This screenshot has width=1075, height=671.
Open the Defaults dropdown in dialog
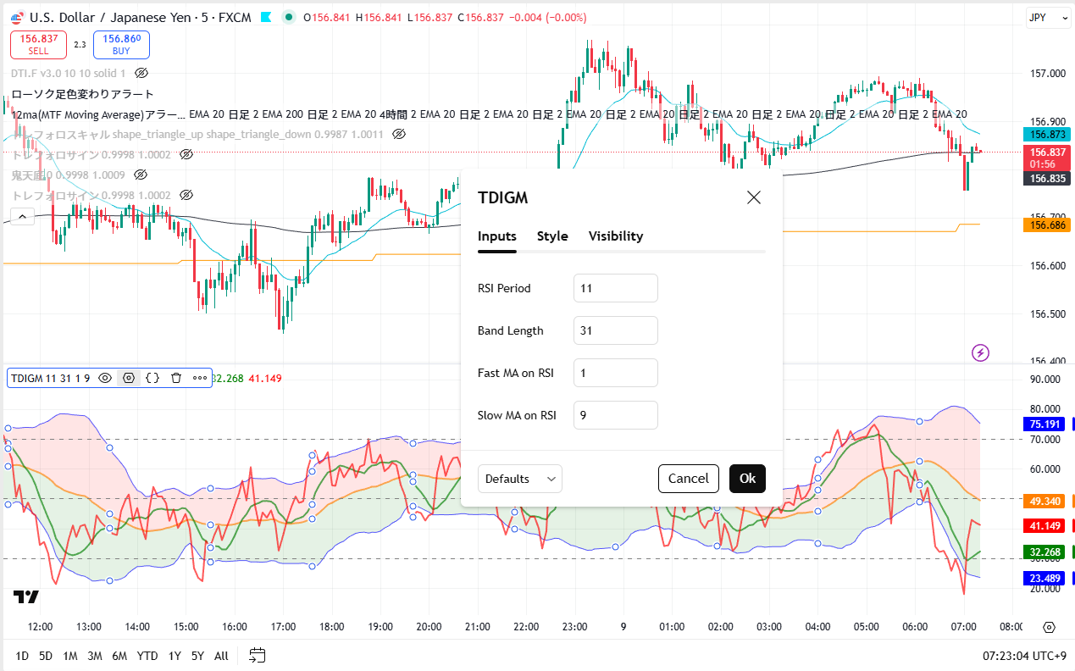(519, 479)
